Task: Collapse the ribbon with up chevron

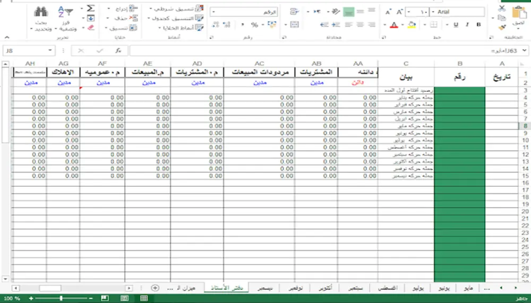Action: [x=7, y=37]
